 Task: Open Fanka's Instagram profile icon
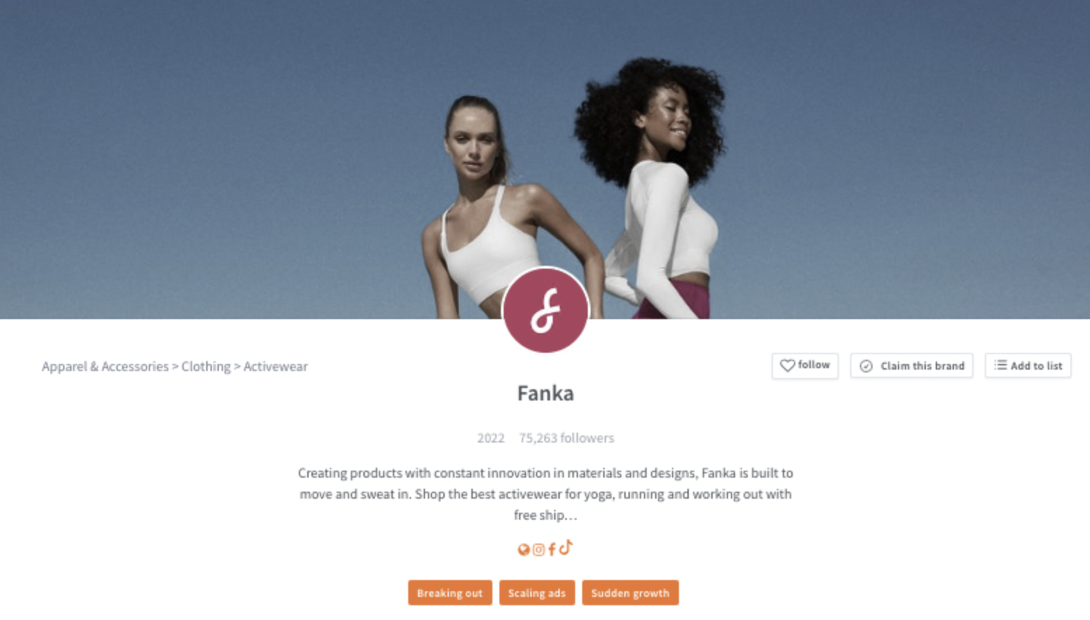539,550
